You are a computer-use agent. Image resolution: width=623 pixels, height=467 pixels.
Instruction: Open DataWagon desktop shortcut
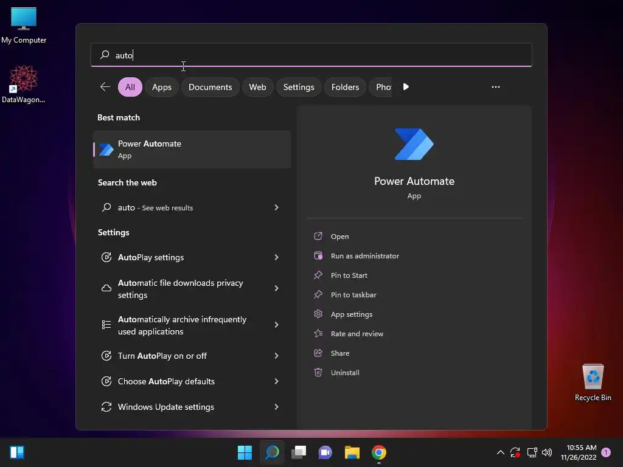tap(24, 84)
